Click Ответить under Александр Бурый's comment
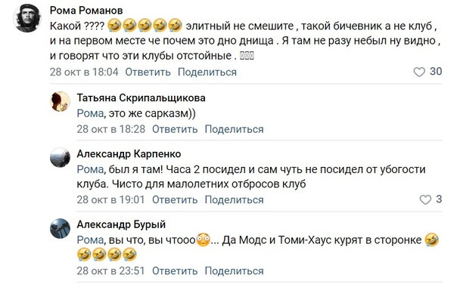 coord(175,270)
